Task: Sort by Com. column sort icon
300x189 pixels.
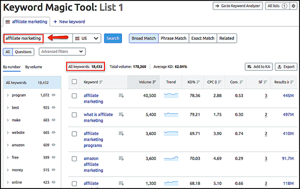Action: click(x=241, y=82)
